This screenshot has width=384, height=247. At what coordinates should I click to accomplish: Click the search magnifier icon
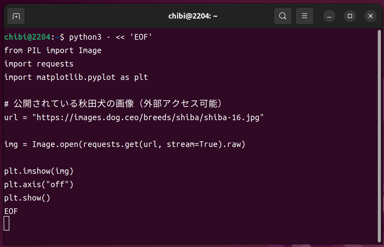pyautogui.click(x=283, y=16)
